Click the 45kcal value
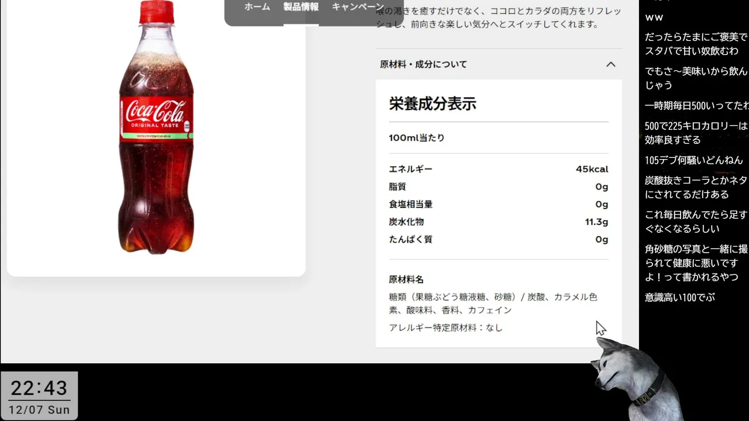 point(592,169)
